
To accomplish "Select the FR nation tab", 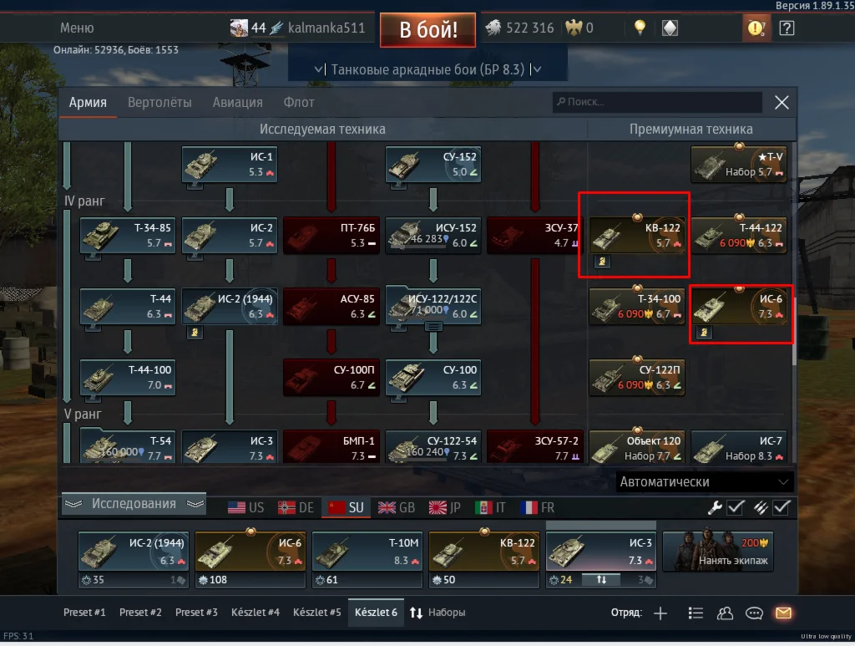I will [537, 508].
